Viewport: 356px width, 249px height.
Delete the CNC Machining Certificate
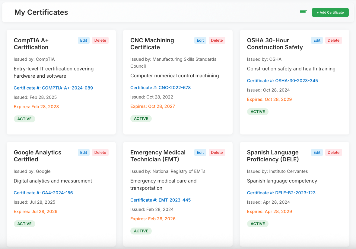pos(217,40)
